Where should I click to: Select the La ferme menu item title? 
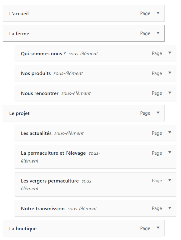pyautogui.click(x=19, y=34)
